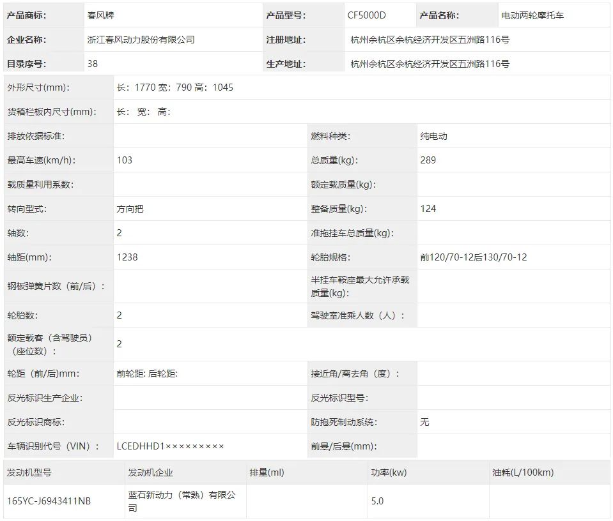This screenshot has width=613, height=521.
Task: Click company name 浙江春风动力股份有限公司
Action: (141, 40)
